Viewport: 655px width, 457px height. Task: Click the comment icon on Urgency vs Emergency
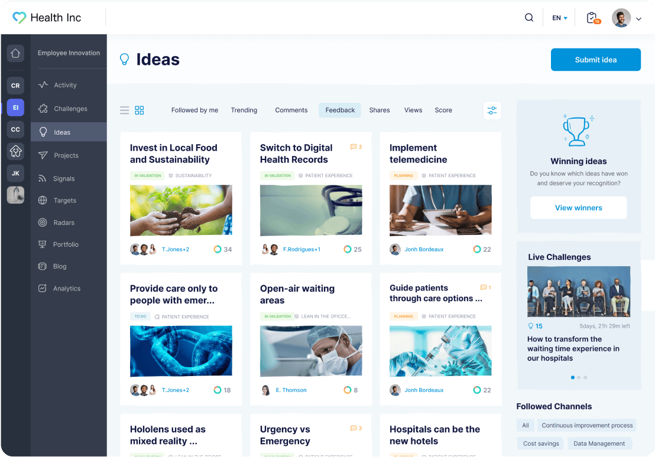(x=354, y=428)
